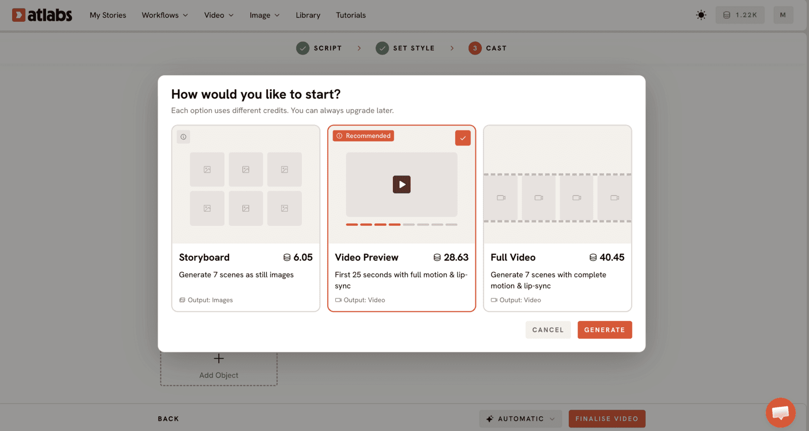Open the Automatic dropdown

click(x=520, y=419)
